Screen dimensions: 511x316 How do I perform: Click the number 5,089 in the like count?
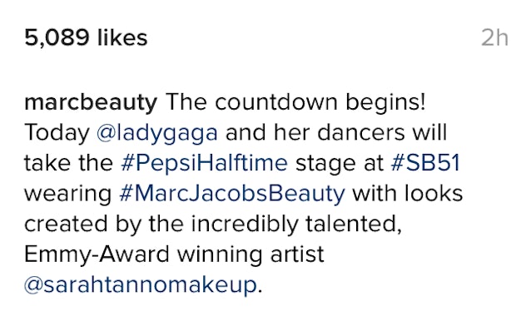[x=57, y=38]
